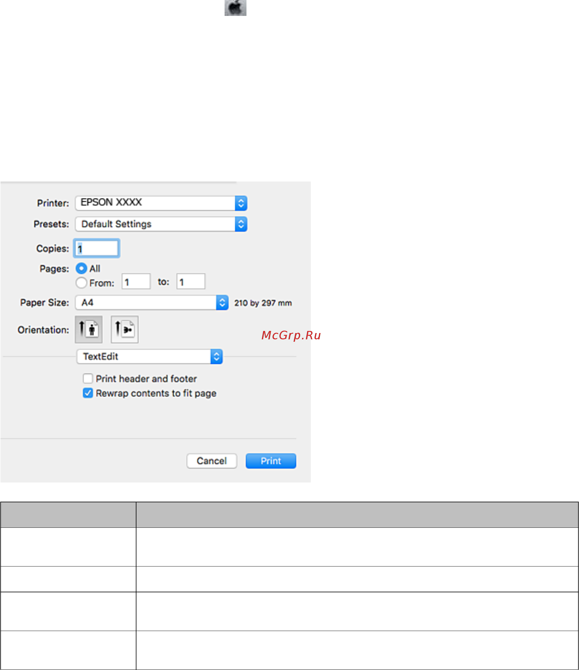Open the A4 paper size dropdown
This screenshot has height=670, width=579.
click(145, 303)
